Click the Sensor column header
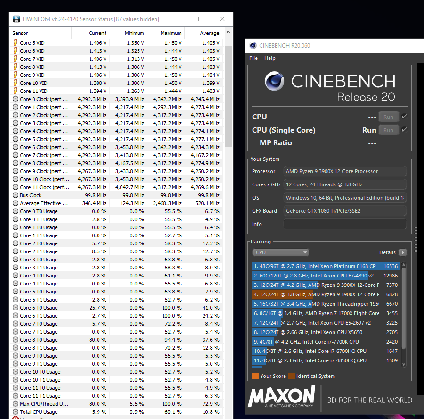This screenshot has height=419, width=424. click(41, 33)
